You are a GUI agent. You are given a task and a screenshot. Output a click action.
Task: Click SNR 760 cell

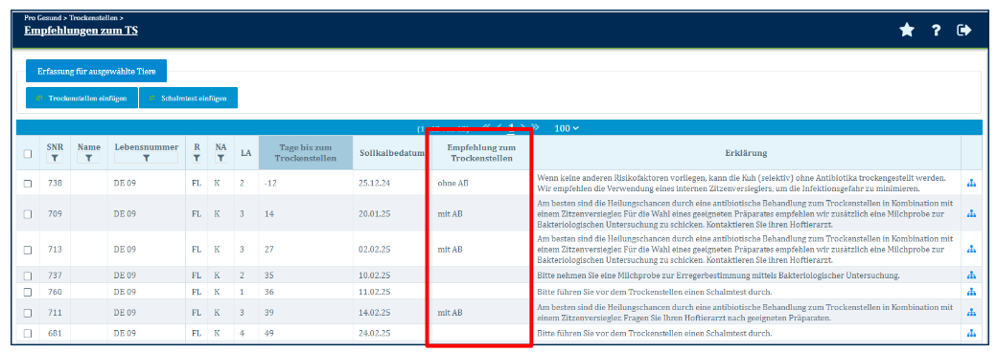coord(55,292)
